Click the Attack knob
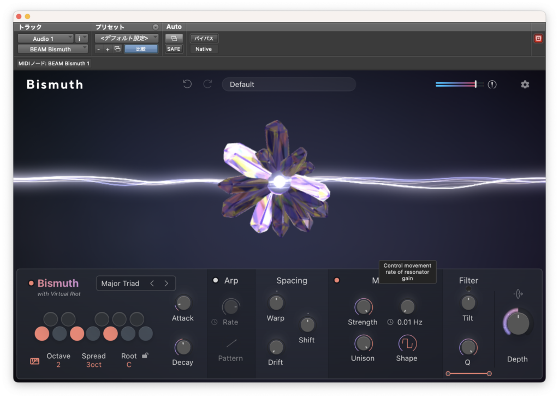 pos(183,303)
